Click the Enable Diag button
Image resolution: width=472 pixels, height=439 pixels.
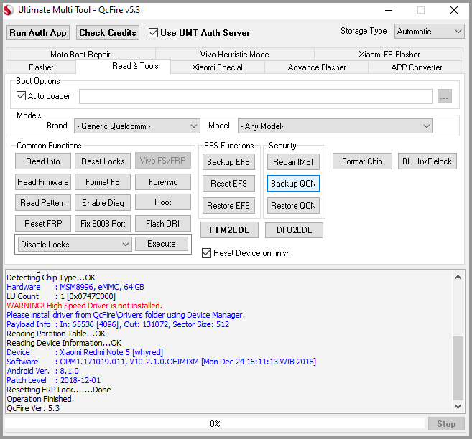click(103, 203)
